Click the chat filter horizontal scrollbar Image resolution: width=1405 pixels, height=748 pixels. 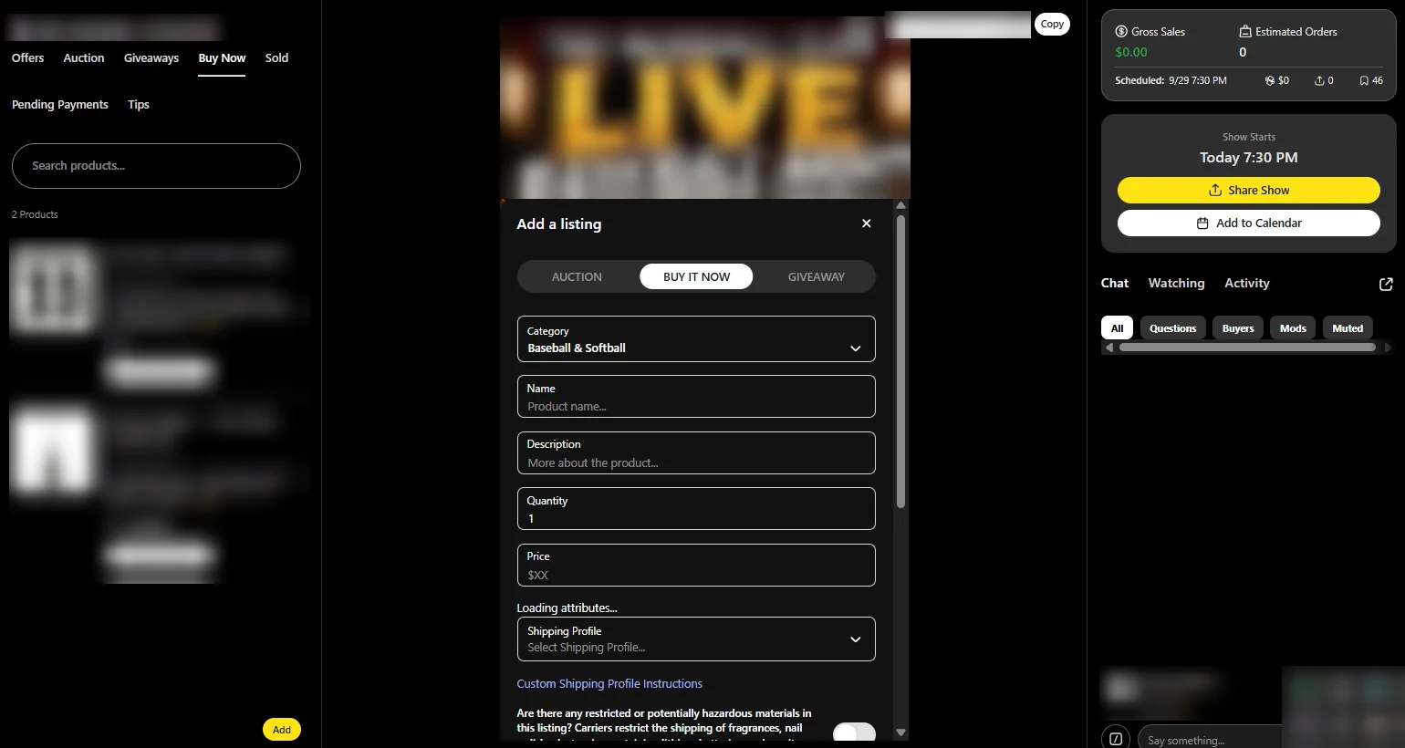[1246, 348]
